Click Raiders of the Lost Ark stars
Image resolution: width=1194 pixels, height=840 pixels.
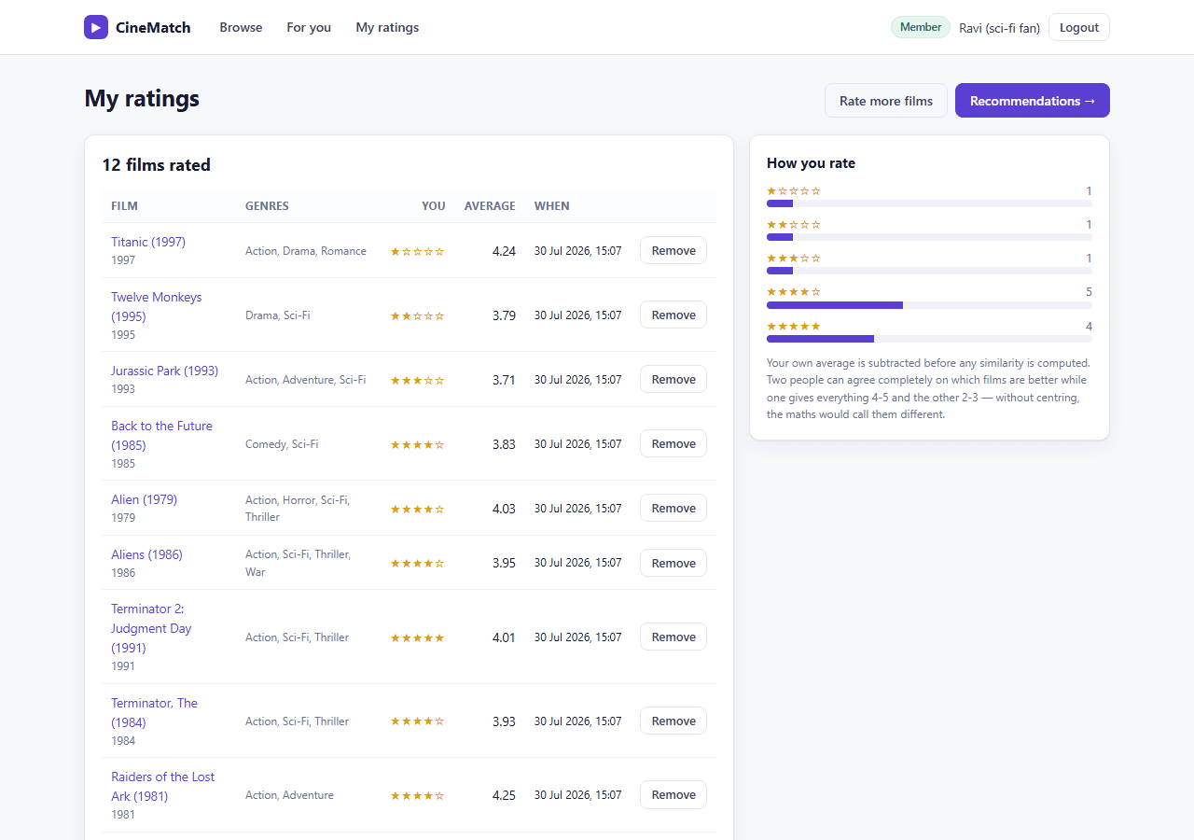[417, 795]
